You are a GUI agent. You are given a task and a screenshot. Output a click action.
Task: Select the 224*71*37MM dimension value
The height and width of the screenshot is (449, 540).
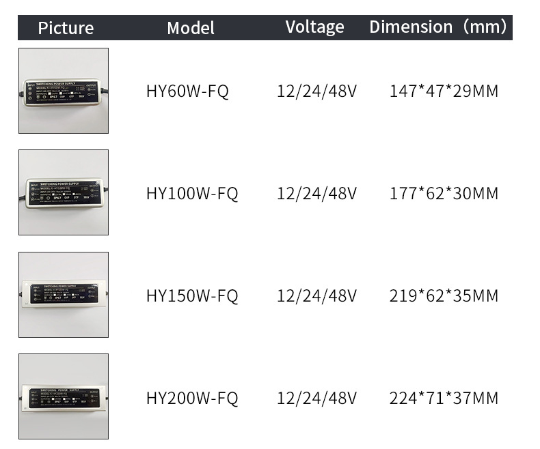click(x=444, y=399)
